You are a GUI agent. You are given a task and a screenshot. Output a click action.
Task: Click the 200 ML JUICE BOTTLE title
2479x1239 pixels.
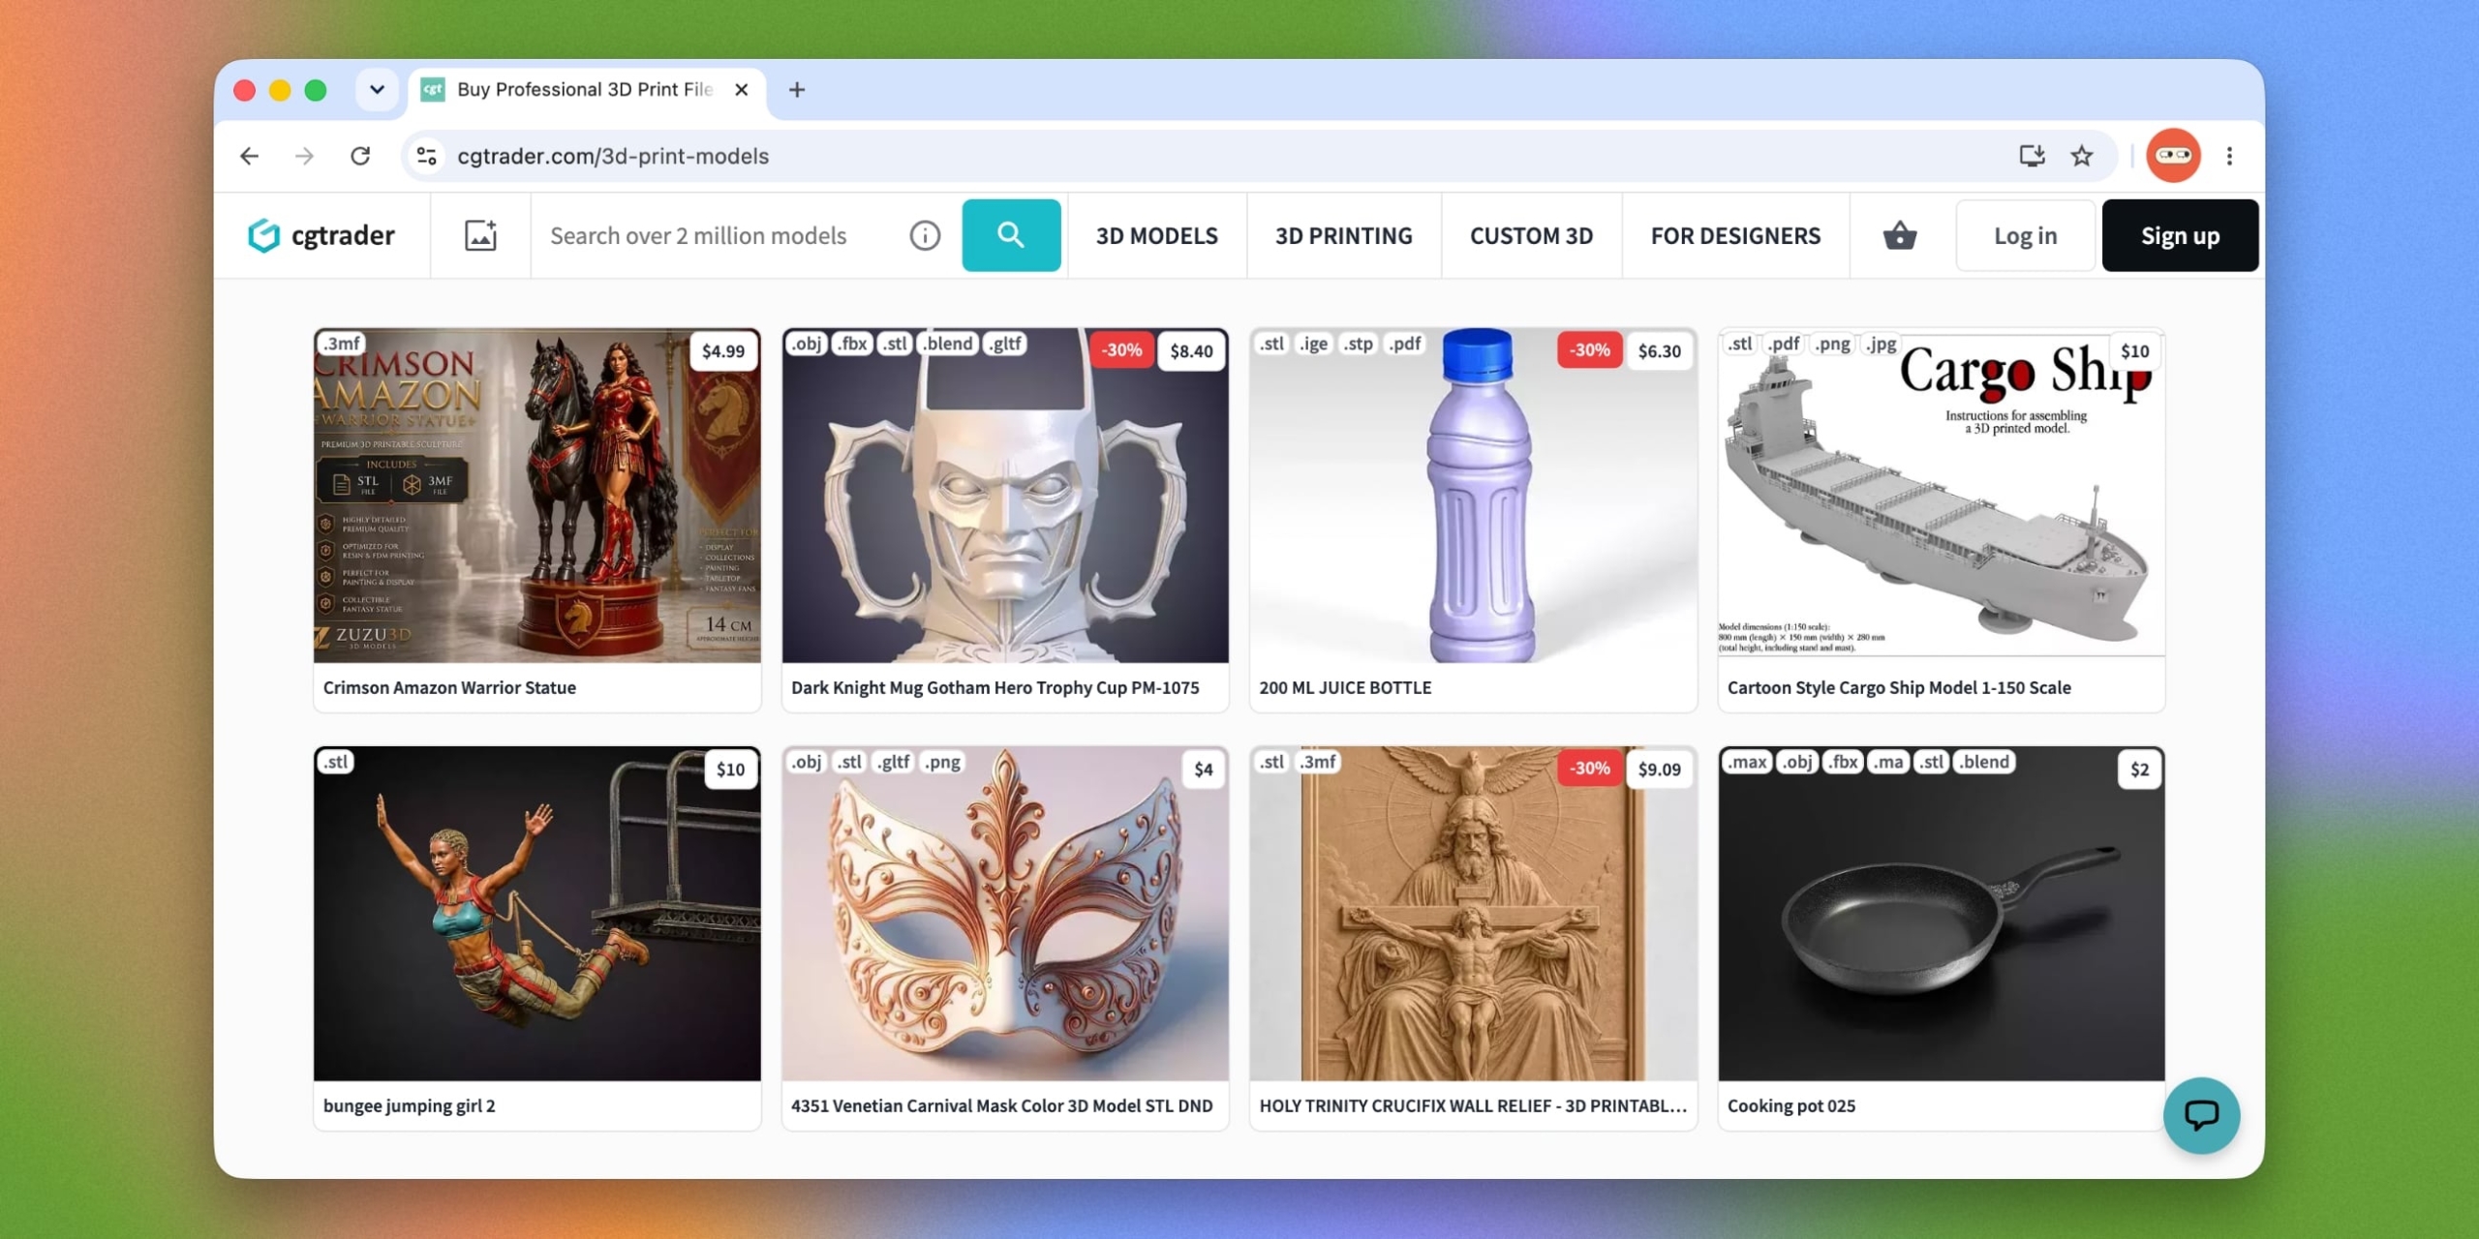[x=1345, y=687]
